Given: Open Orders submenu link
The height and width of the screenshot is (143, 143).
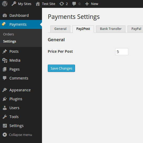Looking at the screenshot, I should [x=9, y=34].
